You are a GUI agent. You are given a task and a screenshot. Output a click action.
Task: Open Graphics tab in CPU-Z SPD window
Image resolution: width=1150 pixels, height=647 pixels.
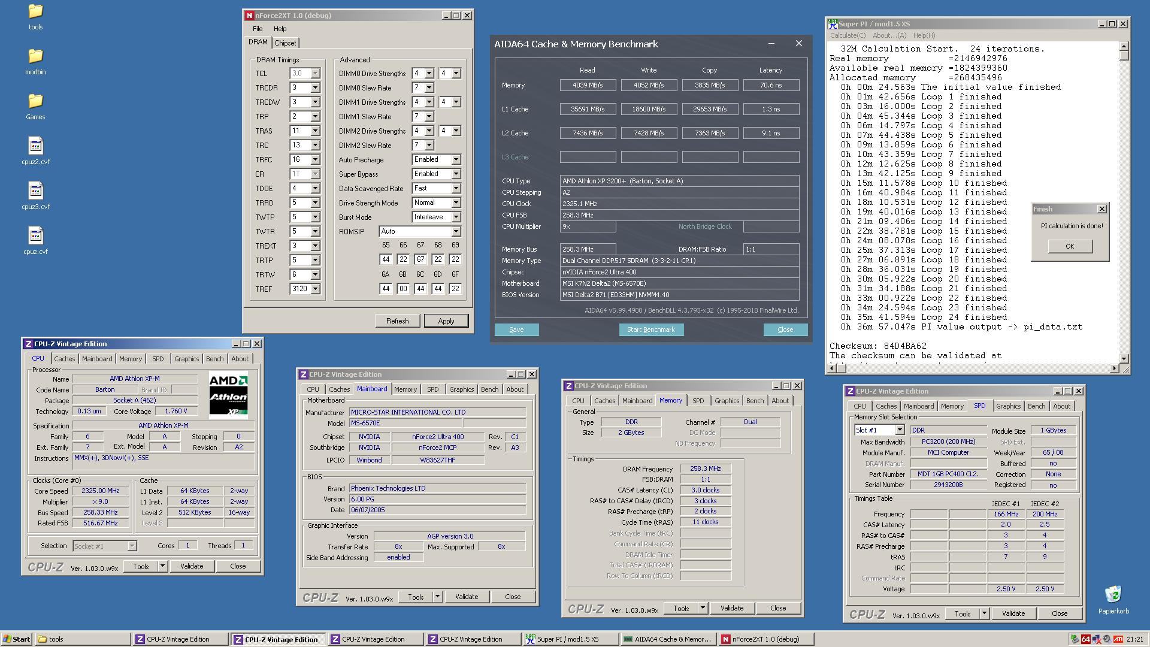point(1008,406)
